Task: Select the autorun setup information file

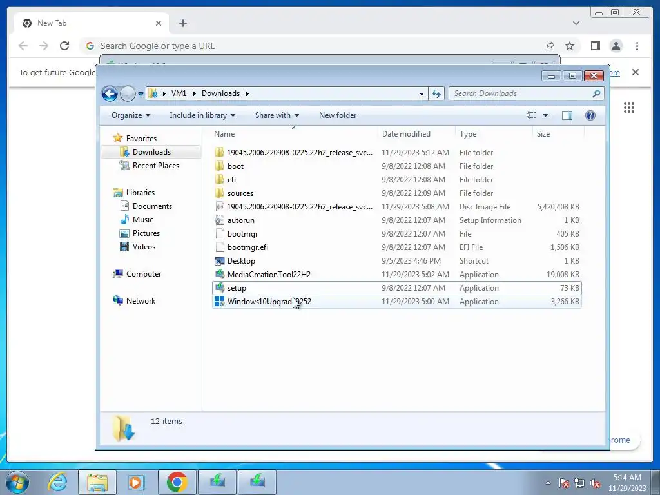Action: pos(397,220)
